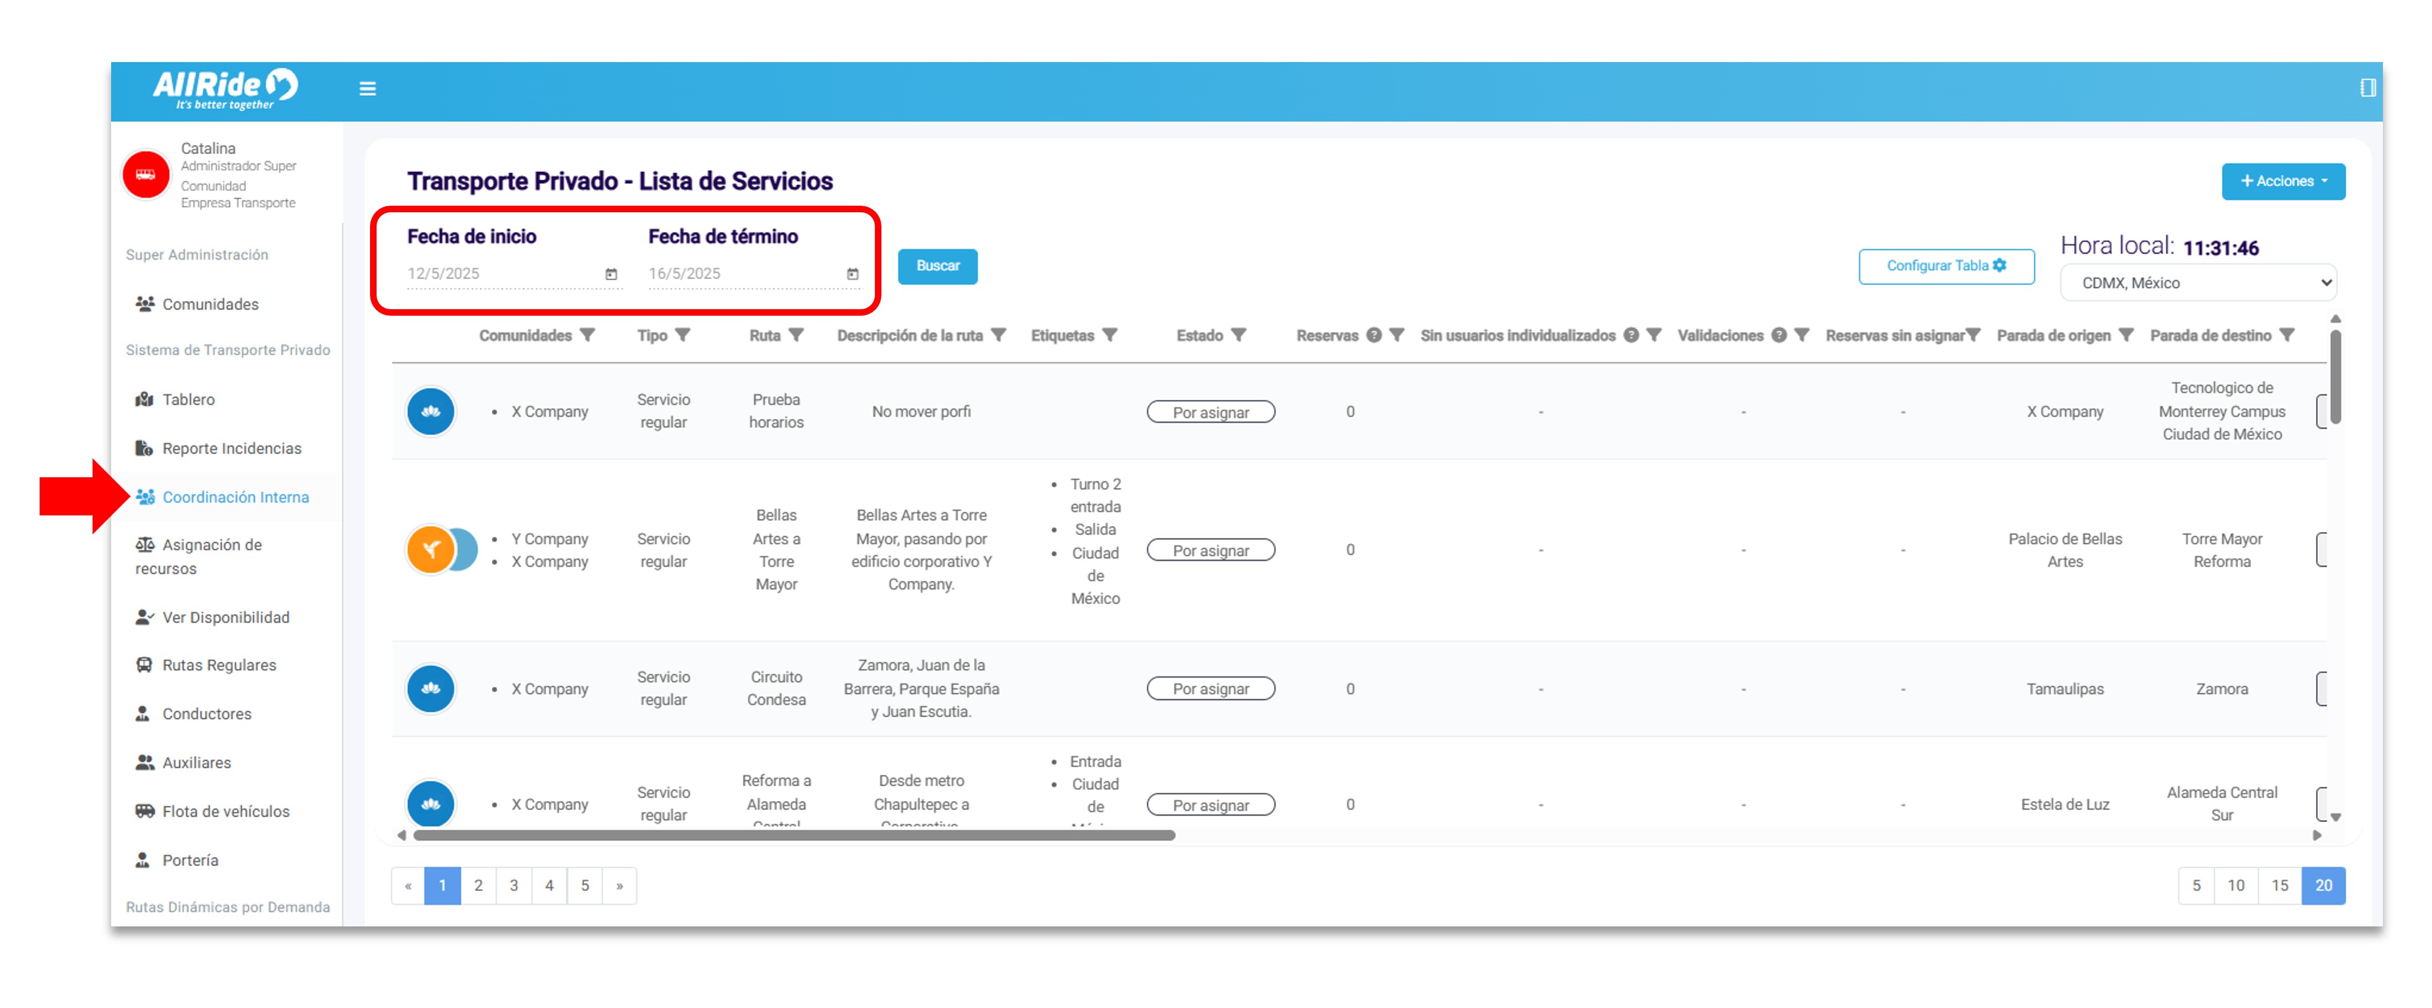Open the CDMX, México timezone dropdown
Screen dimensions: 2432x1008
click(x=2198, y=282)
